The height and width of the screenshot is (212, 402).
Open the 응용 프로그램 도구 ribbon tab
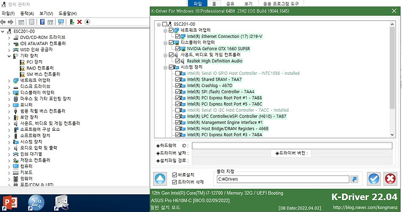click(280, 3)
